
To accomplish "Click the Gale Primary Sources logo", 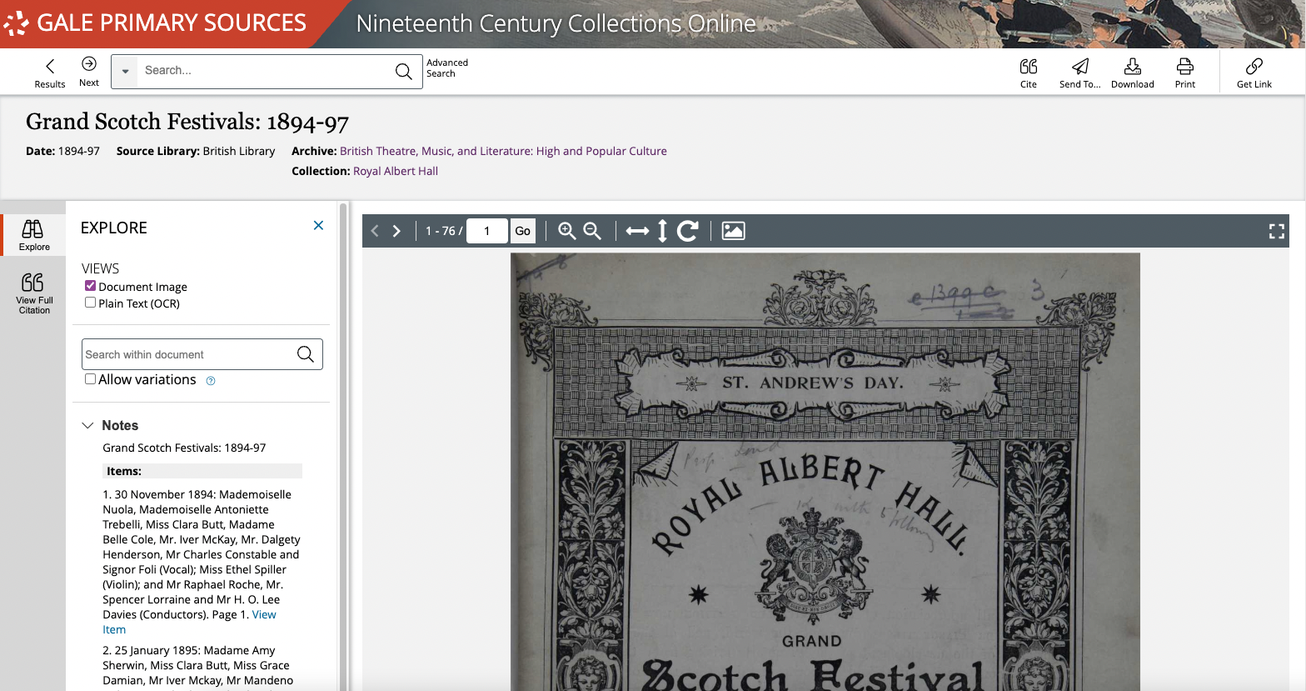I will tap(155, 23).
